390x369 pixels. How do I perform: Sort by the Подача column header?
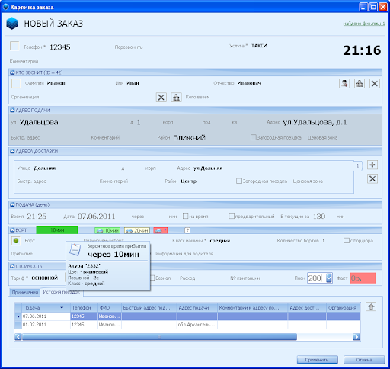[43, 308]
